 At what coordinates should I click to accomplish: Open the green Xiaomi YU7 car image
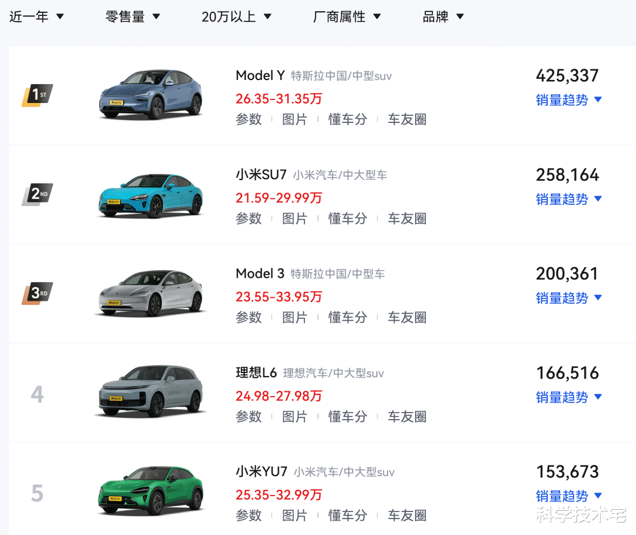click(151, 490)
